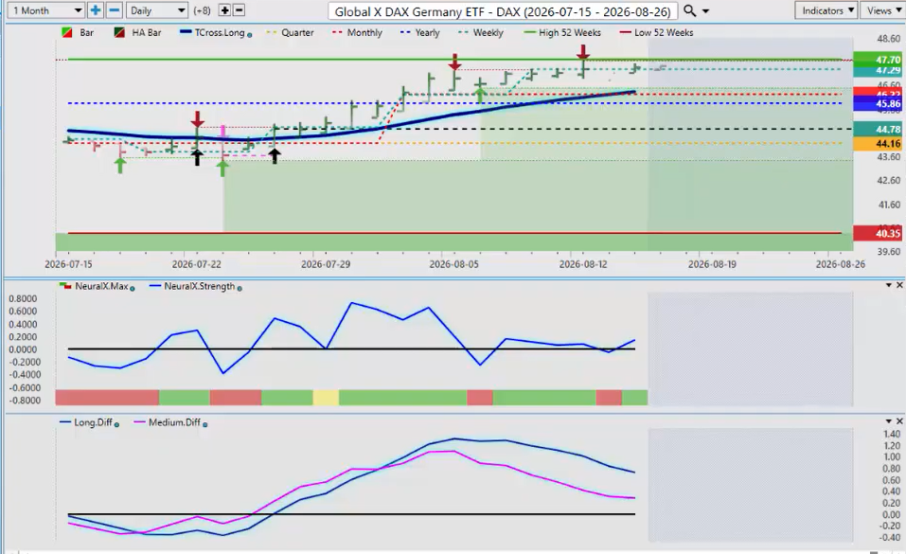Close the Long.Diff indicator panel
The image size is (906, 554).
(x=899, y=421)
